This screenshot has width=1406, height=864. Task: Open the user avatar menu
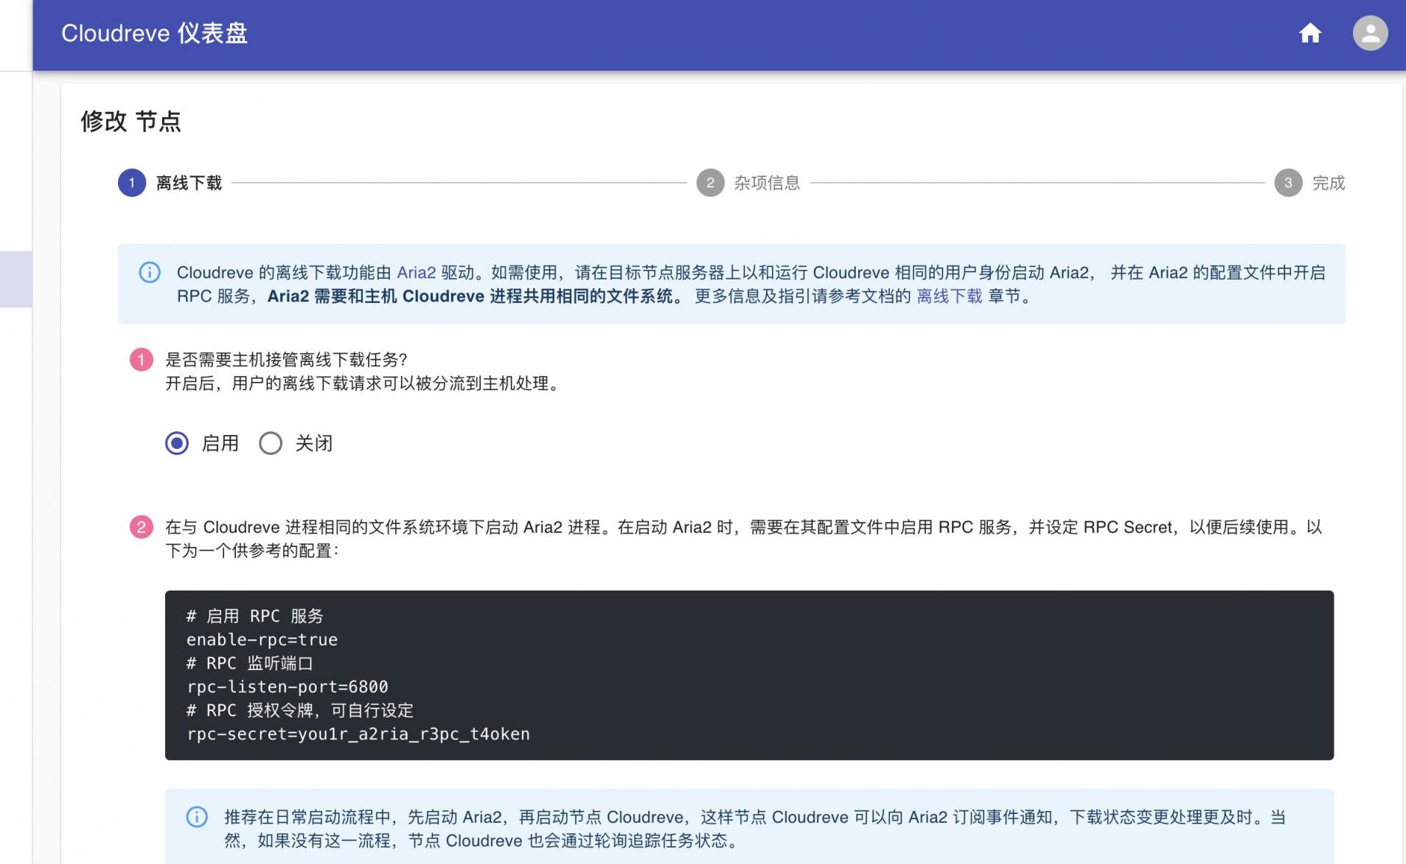click(x=1368, y=33)
